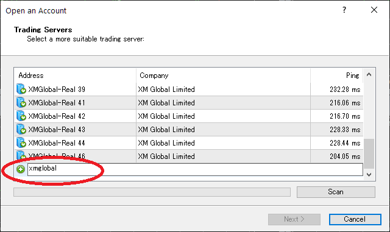Click XM Global Limited in Real 41 row
The width and height of the screenshot is (390, 232).
click(166, 103)
